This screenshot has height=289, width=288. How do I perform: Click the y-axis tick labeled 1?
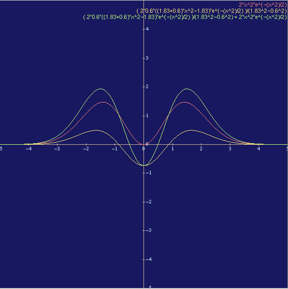click(147, 116)
